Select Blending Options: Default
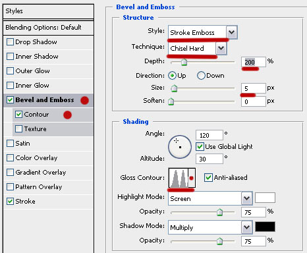307x253 pixels. pyautogui.click(x=49, y=28)
